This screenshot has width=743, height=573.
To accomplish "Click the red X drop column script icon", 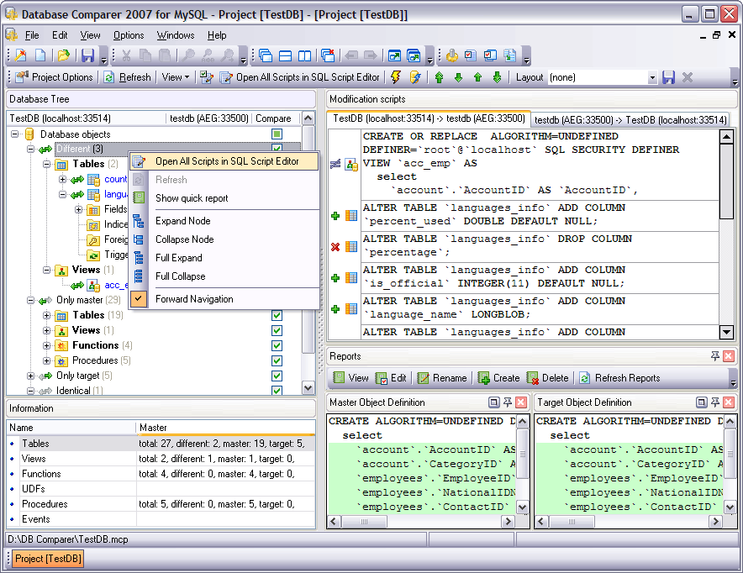I will click(x=335, y=247).
